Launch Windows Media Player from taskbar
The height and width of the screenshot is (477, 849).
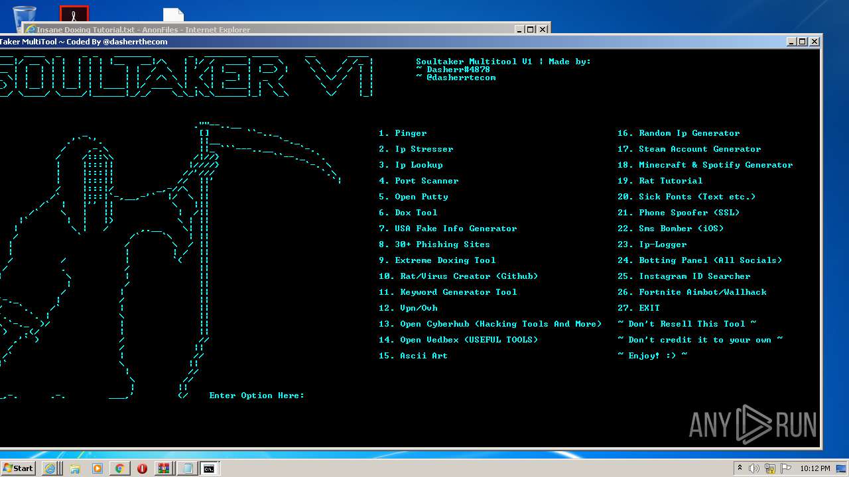tap(98, 468)
